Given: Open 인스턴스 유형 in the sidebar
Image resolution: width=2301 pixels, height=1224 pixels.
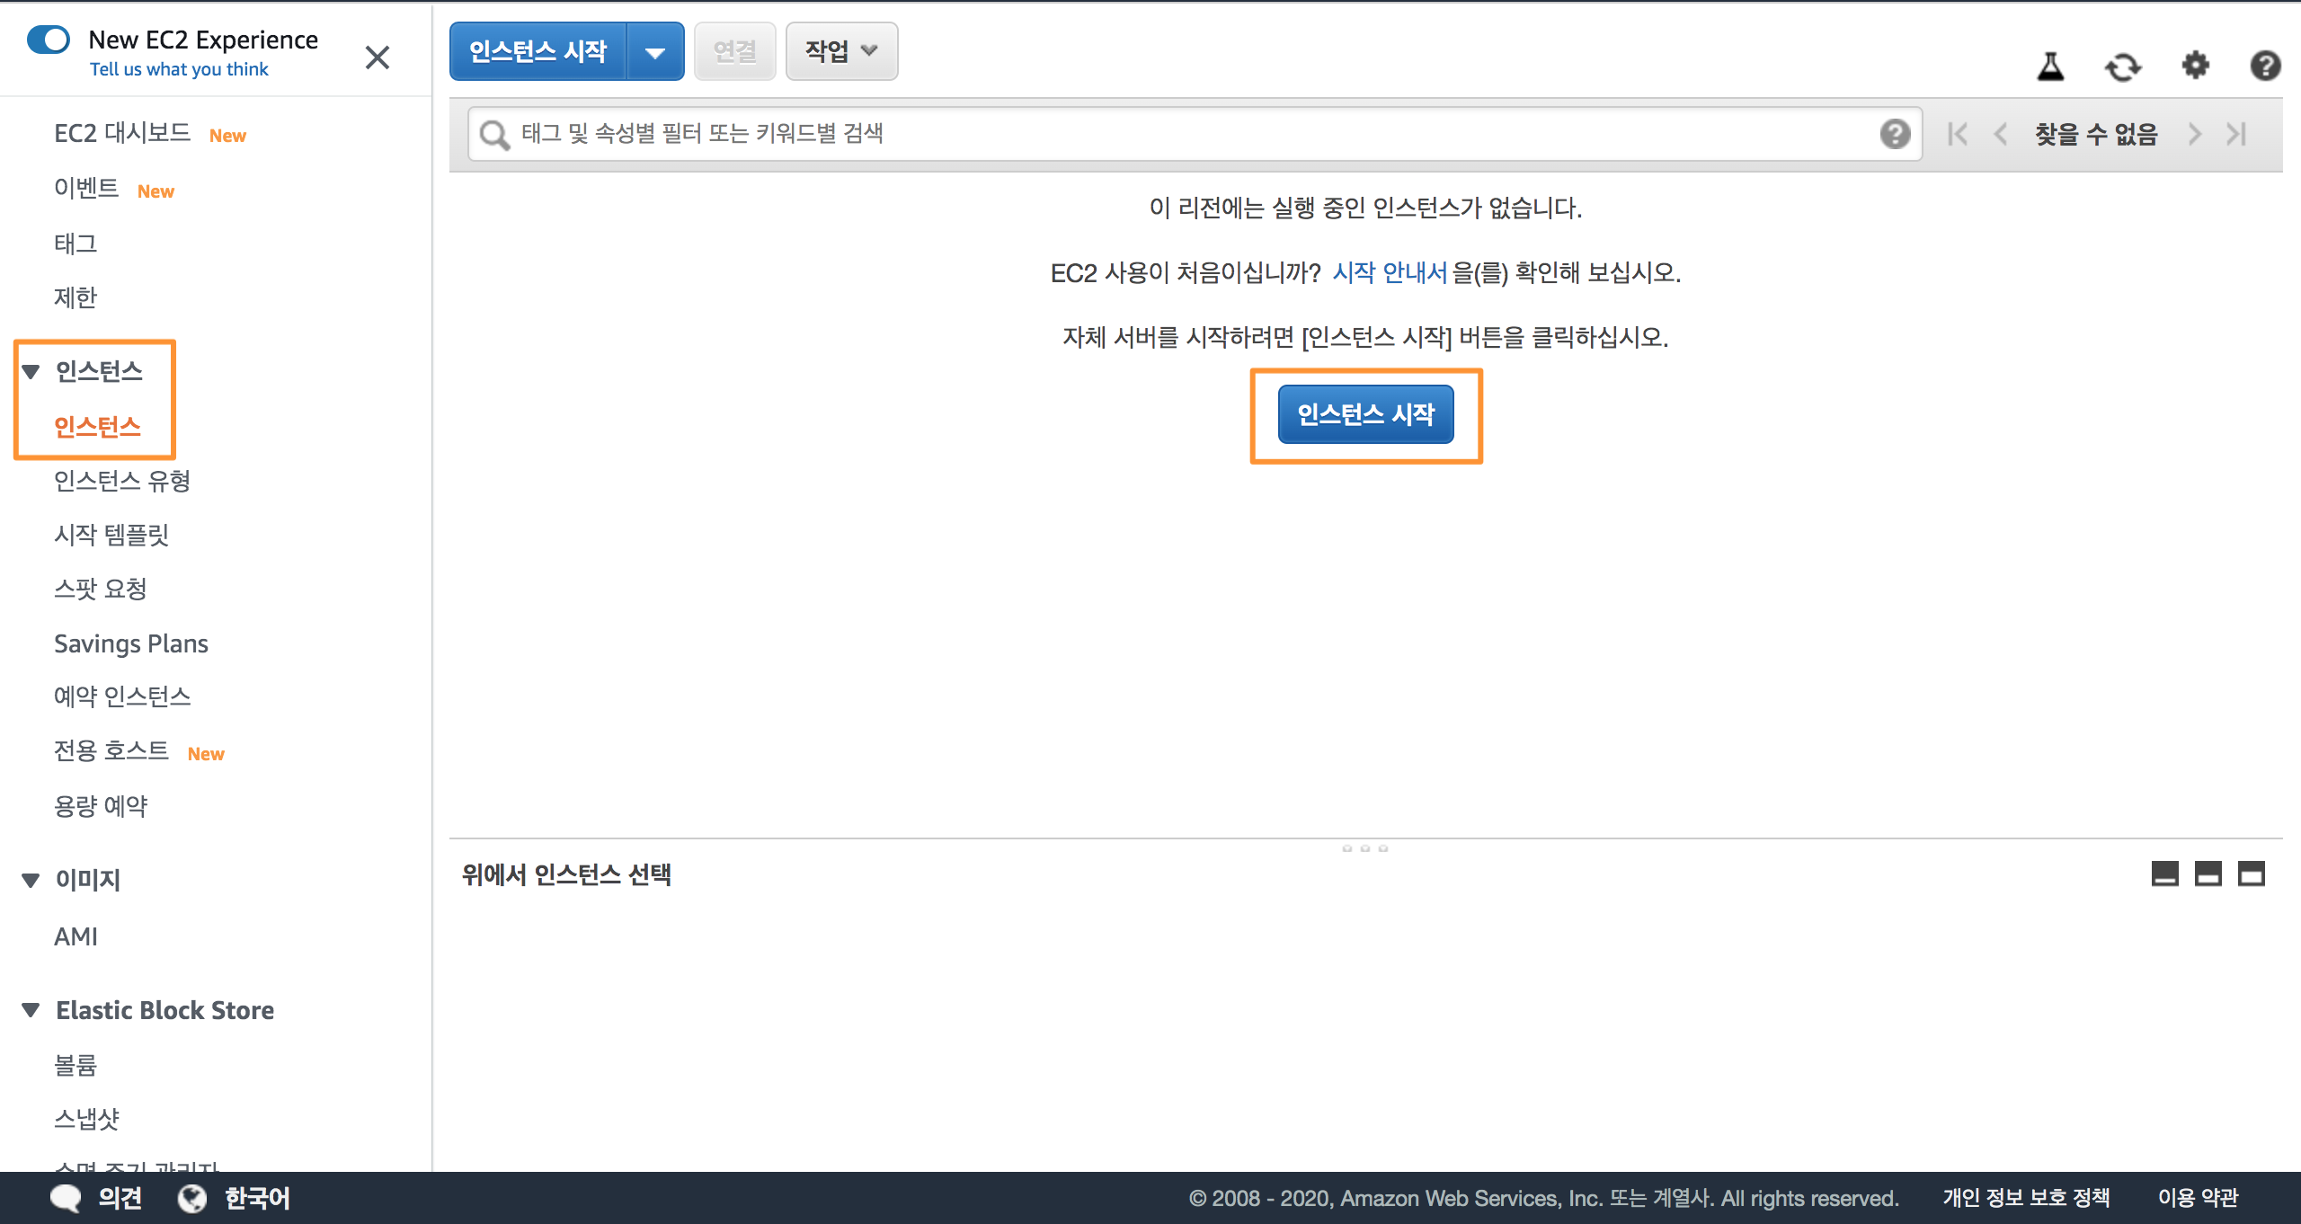Looking at the screenshot, I should click(122, 481).
